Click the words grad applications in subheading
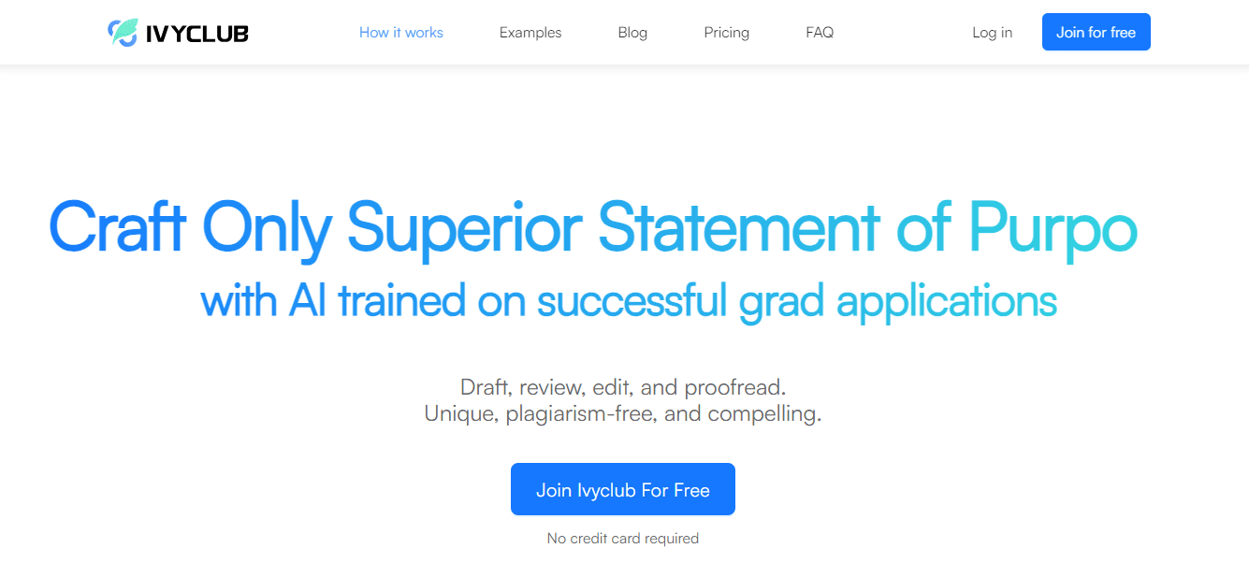 click(898, 301)
